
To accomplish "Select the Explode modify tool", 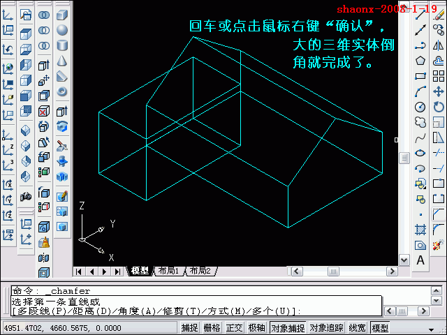I will point(439,245).
